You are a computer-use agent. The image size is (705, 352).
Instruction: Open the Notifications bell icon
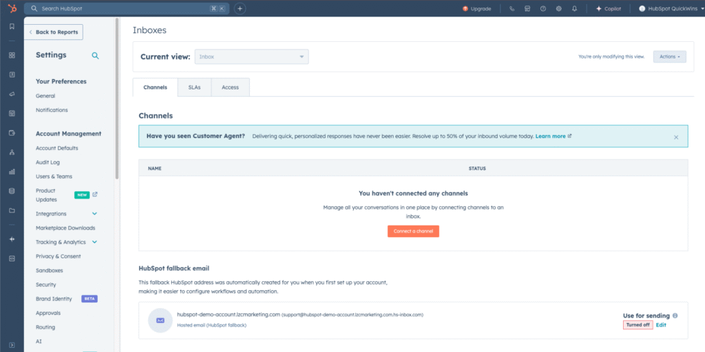pos(575,8)
